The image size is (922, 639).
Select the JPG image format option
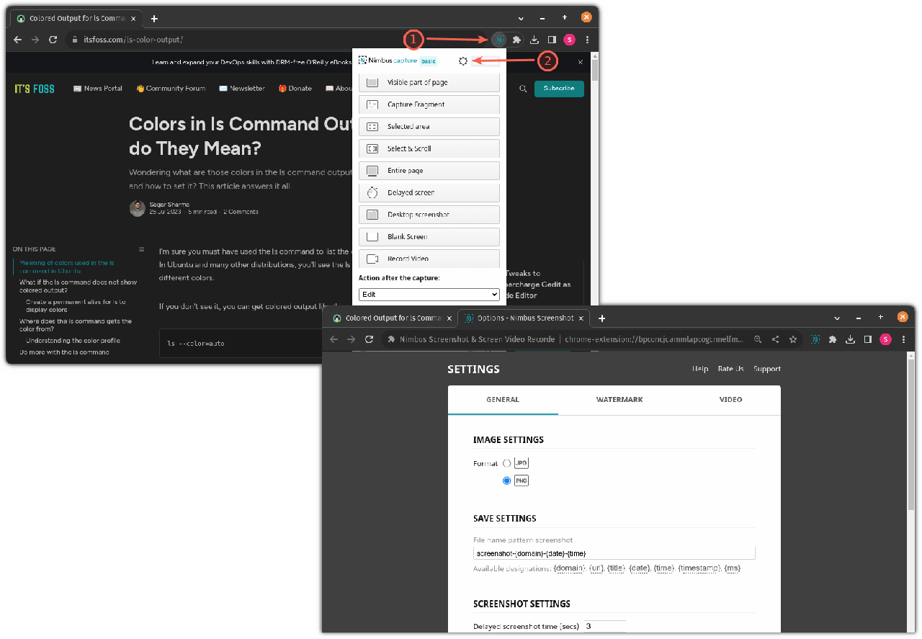point(507,463)
